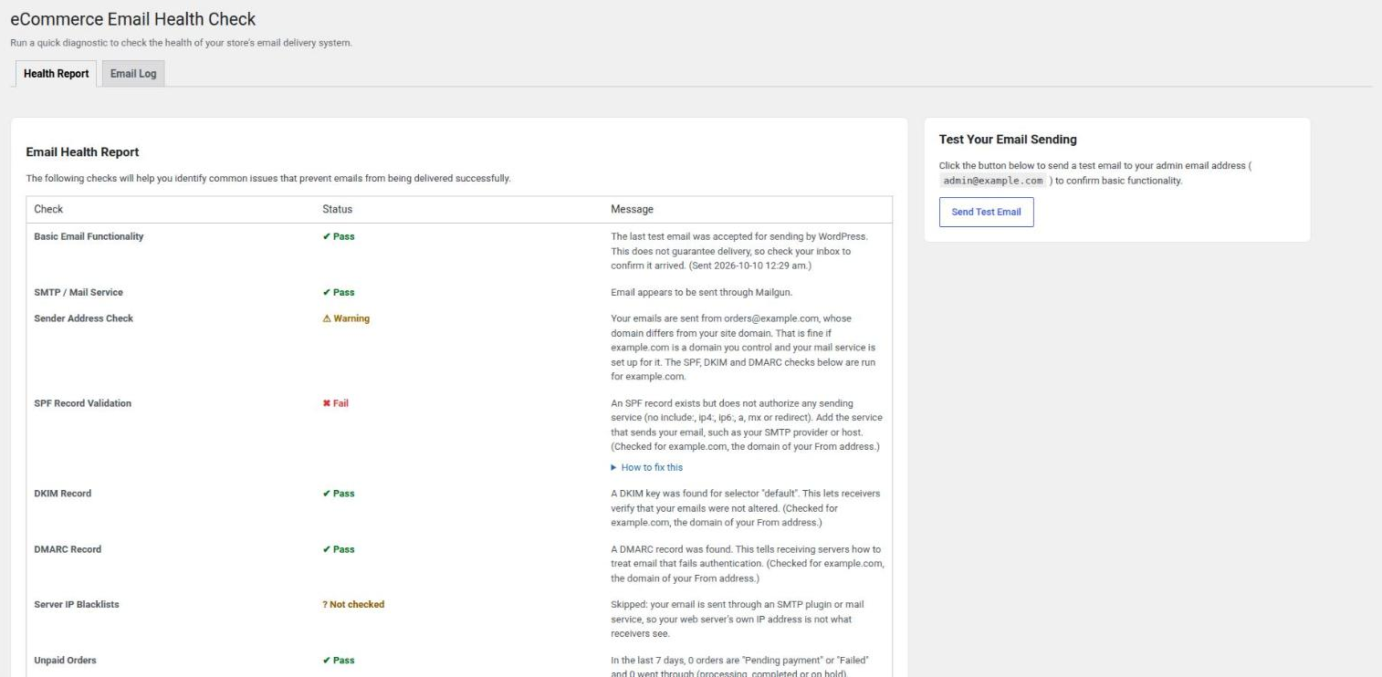
Task: Click the admin@example.com address text
Action: coord(993,181)
